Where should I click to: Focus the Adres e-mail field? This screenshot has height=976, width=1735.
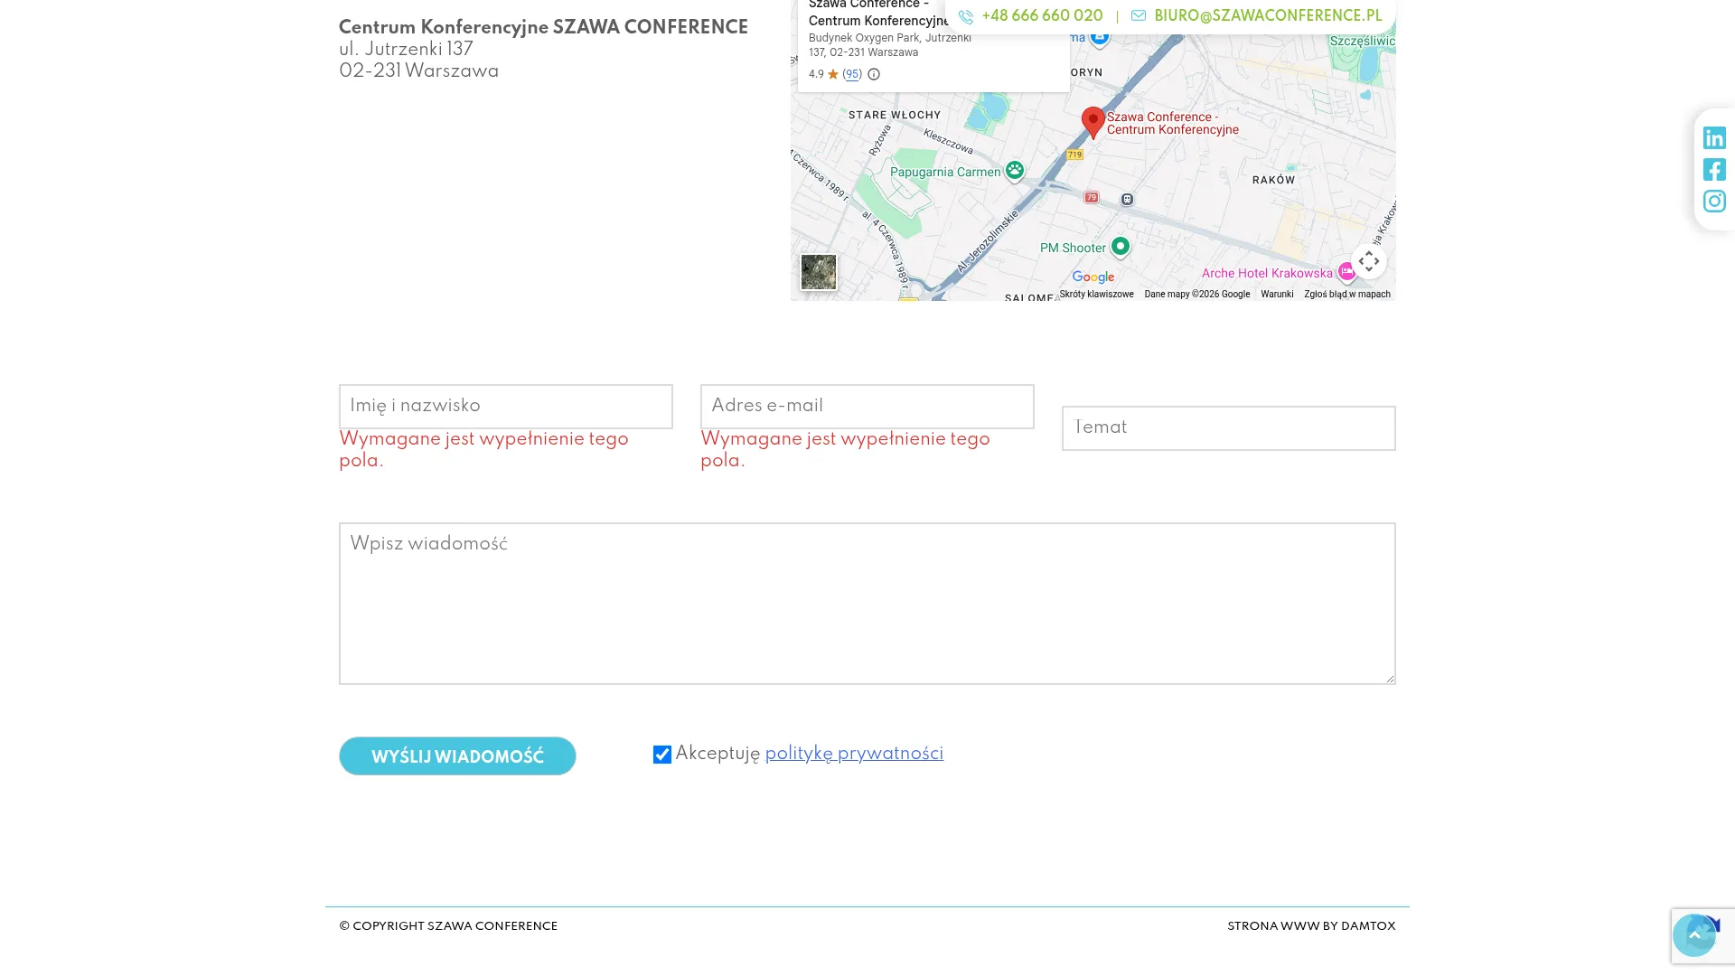pyautogui.click(x=867, y=407)
